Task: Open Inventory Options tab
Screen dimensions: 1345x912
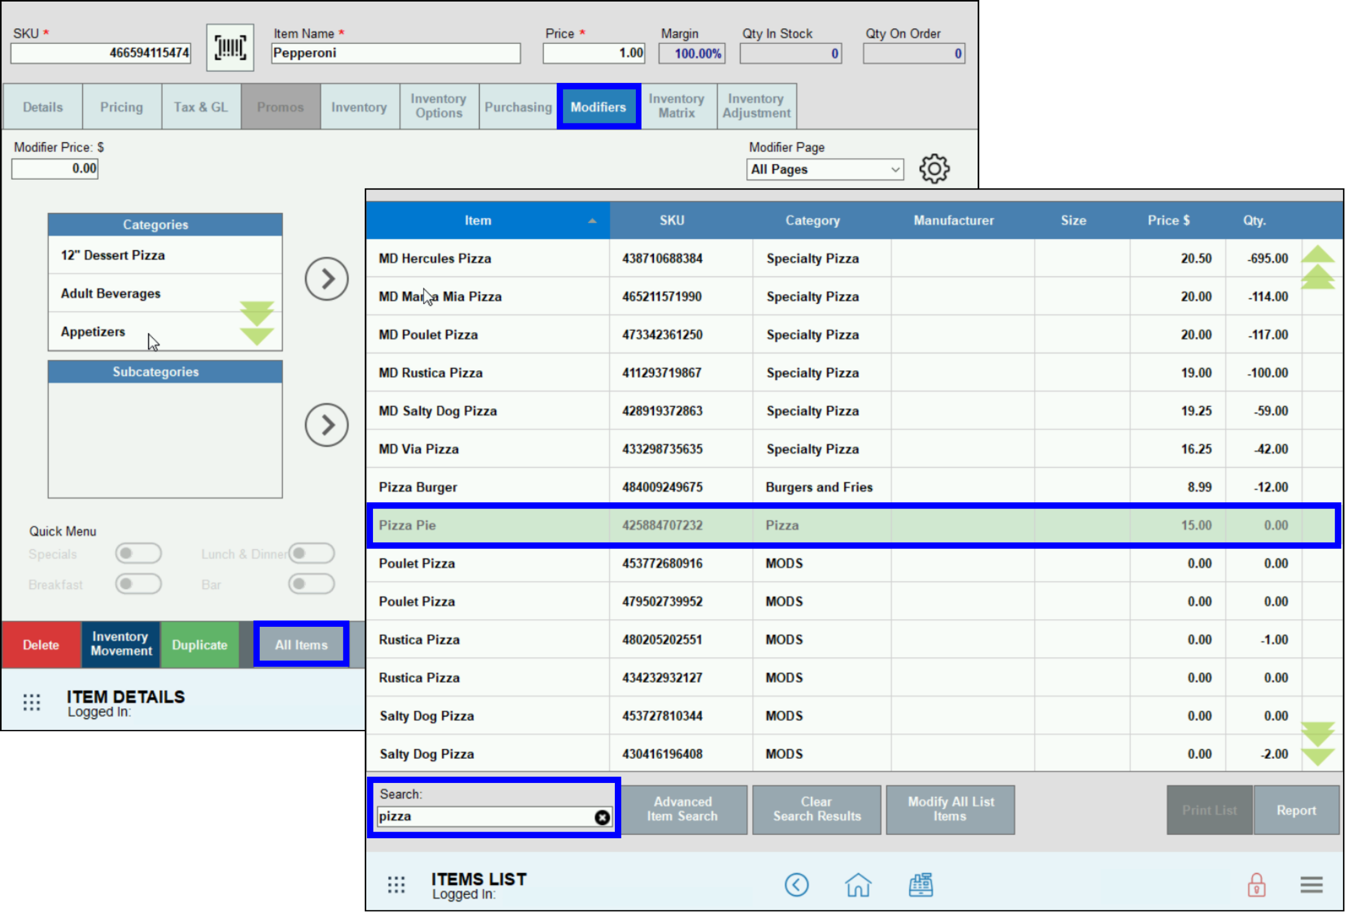Action: (439, 107)
